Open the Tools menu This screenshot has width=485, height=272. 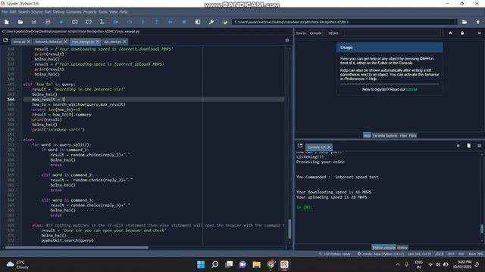(103, 12)
